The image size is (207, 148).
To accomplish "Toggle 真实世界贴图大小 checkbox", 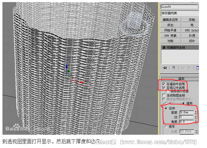I will point(164,99).
